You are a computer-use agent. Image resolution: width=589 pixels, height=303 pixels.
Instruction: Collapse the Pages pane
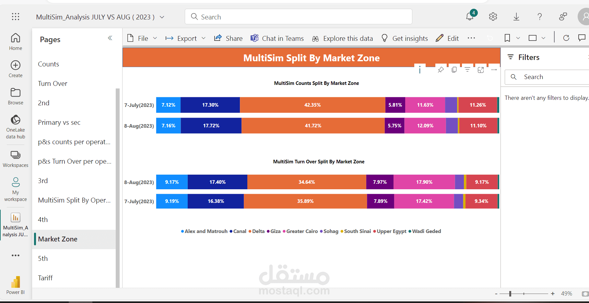[110, 38]
